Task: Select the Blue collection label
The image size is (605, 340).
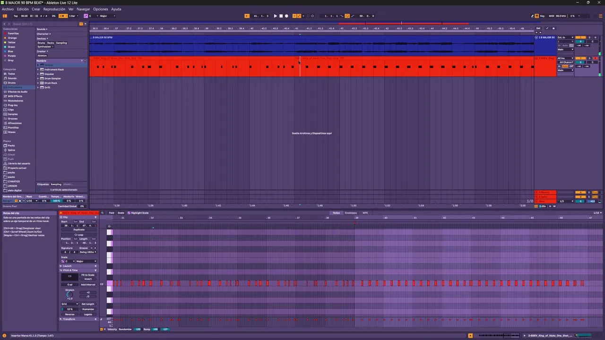Action: coord(10,51)
